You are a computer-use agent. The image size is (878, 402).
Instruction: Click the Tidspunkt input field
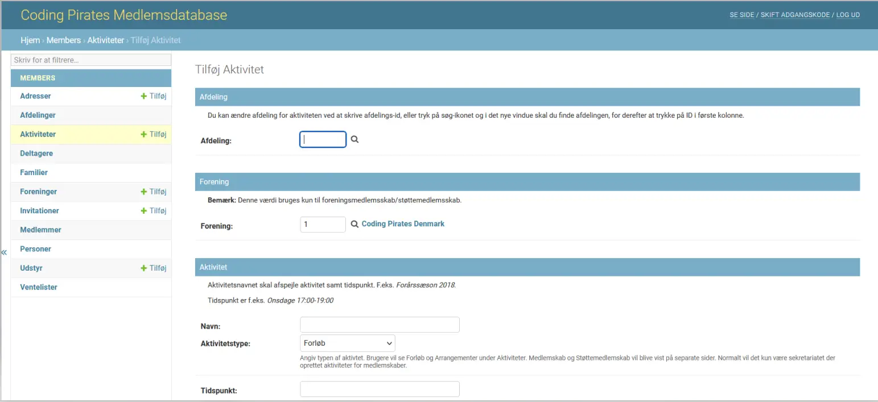(380, 389)
